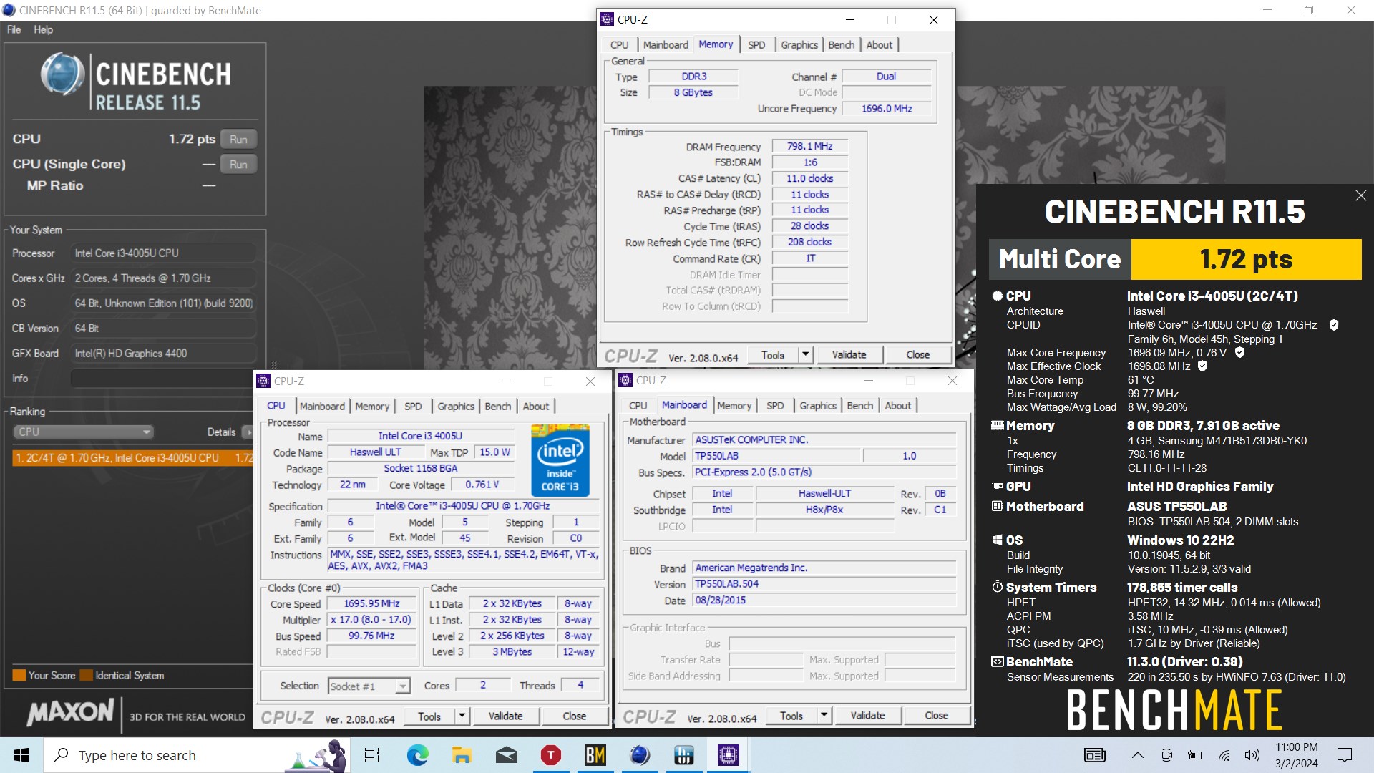Click Max Effective Clock verified shield
This screenshot has height=773, width=1374.
[1202, 366]
